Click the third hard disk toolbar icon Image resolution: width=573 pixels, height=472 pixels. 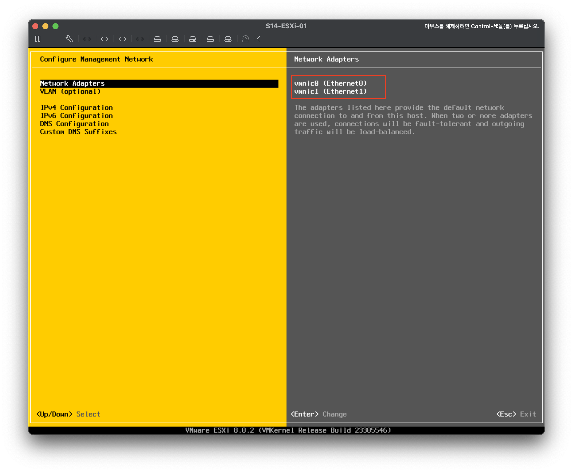click(193, 39)
